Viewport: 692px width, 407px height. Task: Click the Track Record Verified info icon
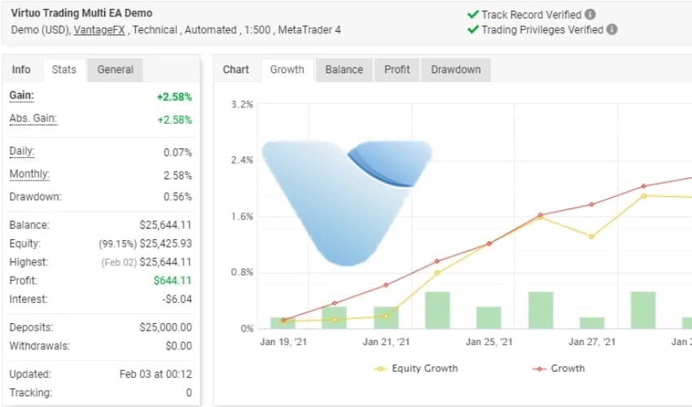(x=590, y=15)
